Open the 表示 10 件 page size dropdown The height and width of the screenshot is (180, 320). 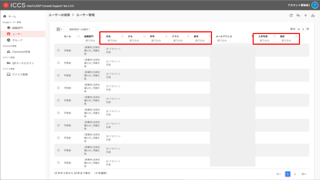click(x=301, y=29)
